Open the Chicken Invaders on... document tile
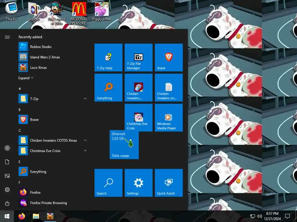Screen dimensions: 297x222 click(169, 87)
